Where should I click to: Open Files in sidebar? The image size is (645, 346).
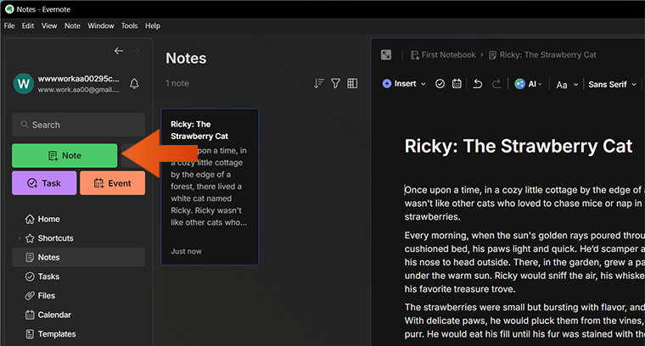[x=40, y=295]
